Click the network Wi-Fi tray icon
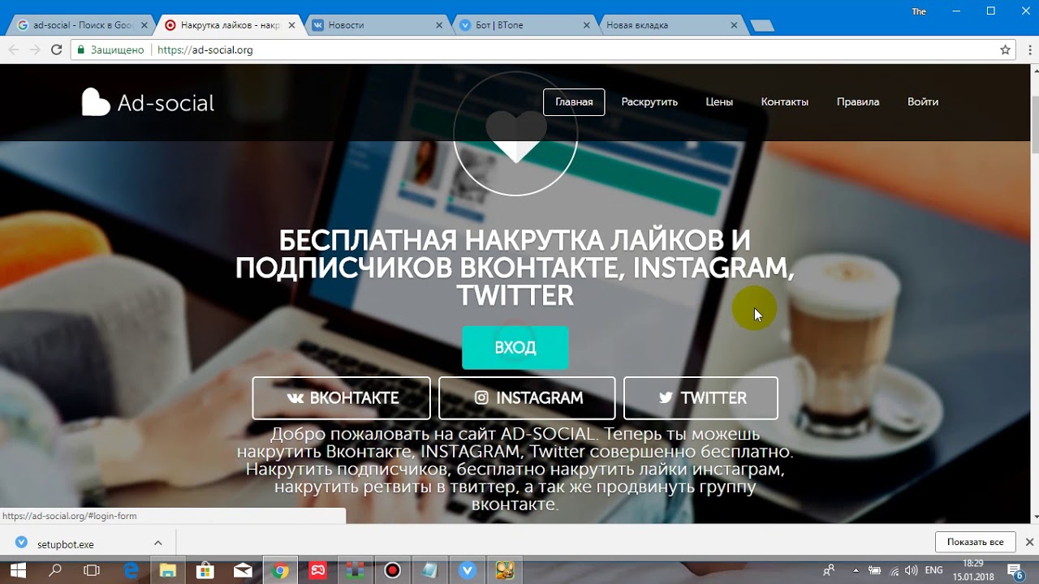 click(x=894, y=570)
